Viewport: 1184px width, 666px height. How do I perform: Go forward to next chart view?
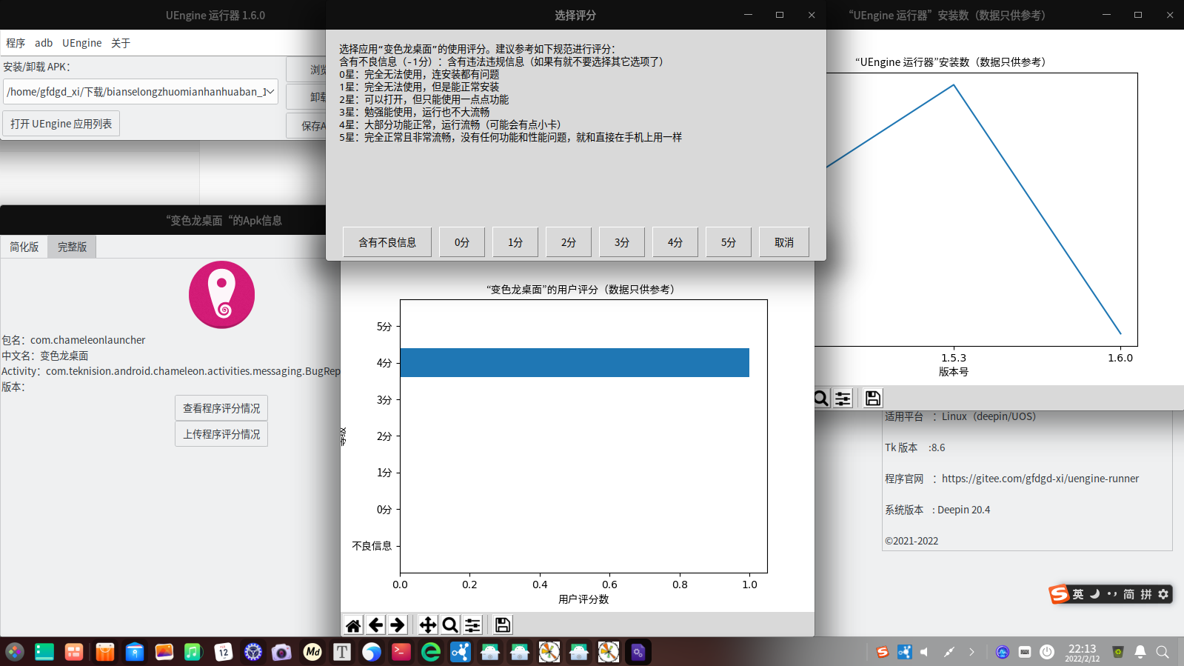398,625
